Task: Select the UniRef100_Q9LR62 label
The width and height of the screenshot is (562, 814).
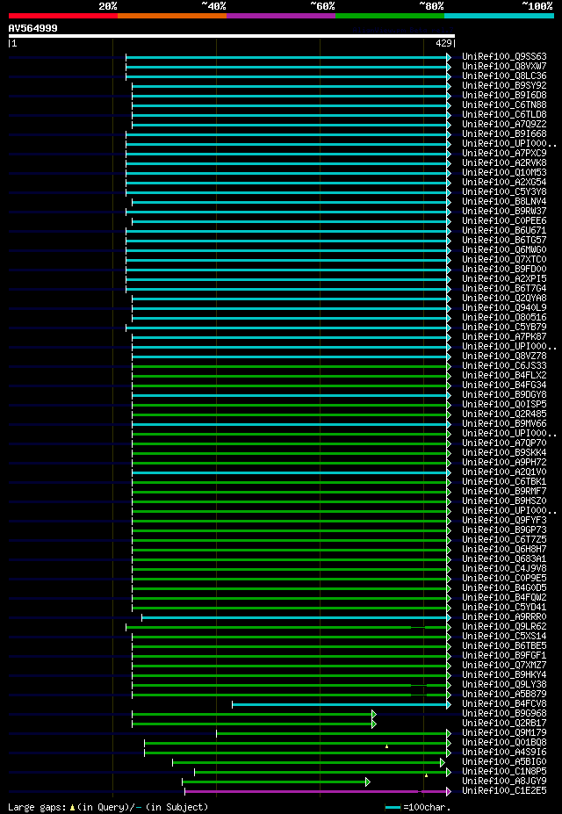Action: point(504,627)
